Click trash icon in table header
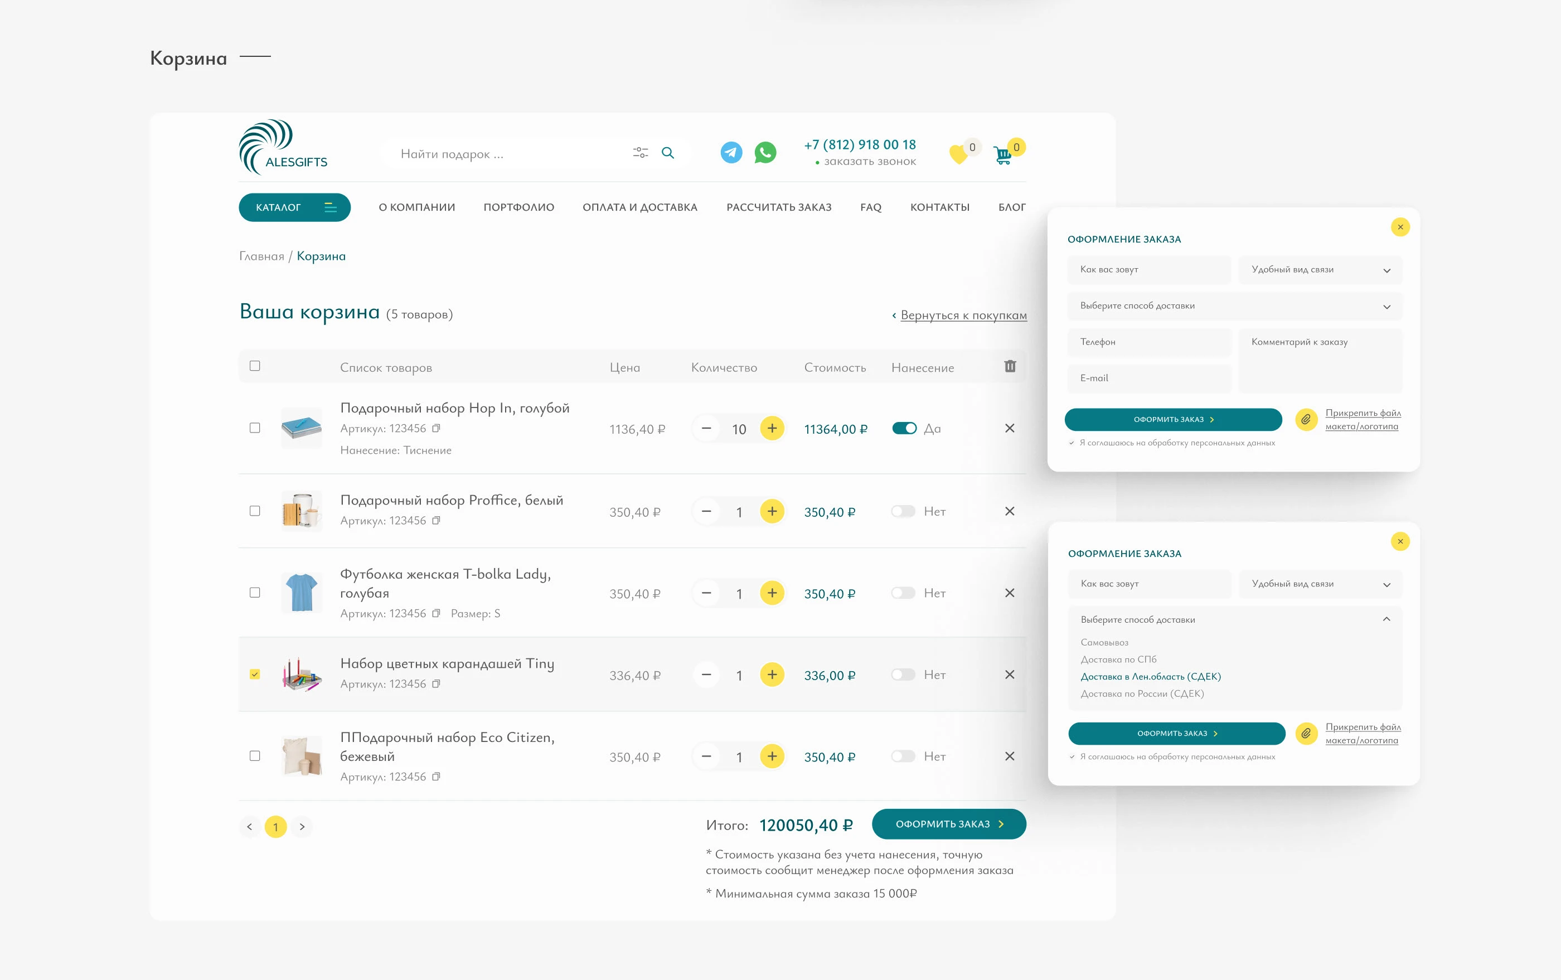The height and width of the screenshot is (980, 1561). [1010, 366]
